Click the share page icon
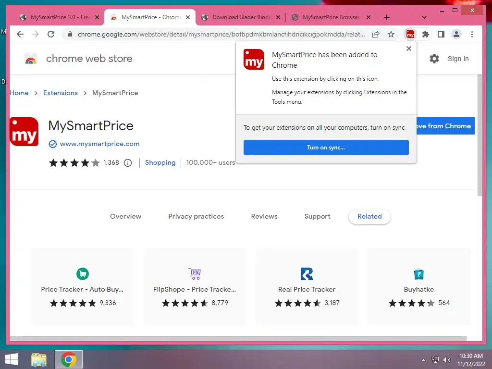Screen dimensions: 492x369 click(x=376, y=34)
